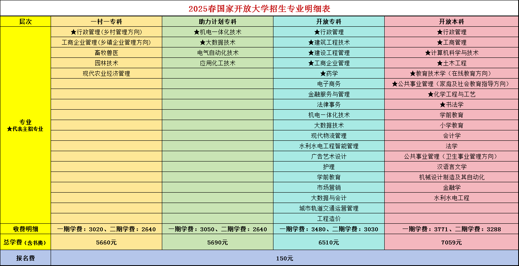Image resolution: width=519 pixels, height=266 pixels.
Task: Click ★教育技术学(在线教育方向) cell
Action: coord(452,73)
